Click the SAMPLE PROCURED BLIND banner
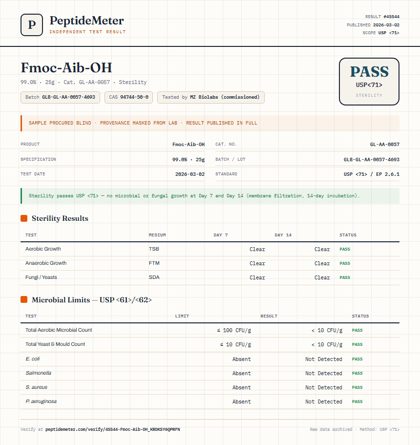 tap(210, 123)
